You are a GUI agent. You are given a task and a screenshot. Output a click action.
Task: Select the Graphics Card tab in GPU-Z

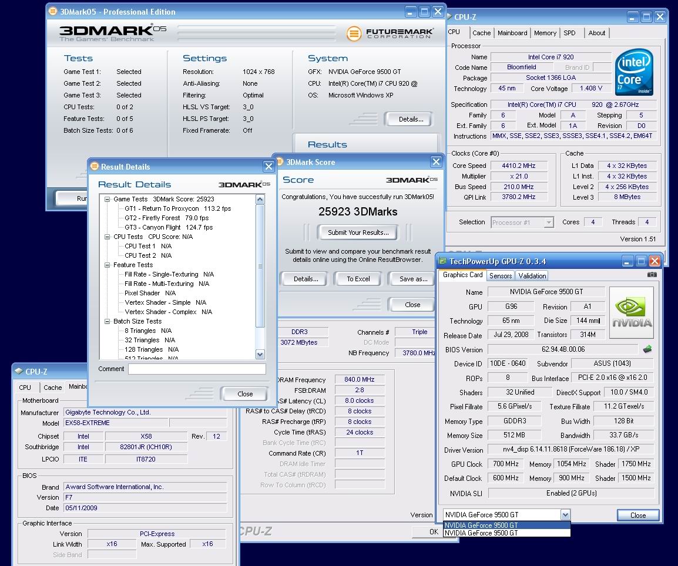pos(462,275)
